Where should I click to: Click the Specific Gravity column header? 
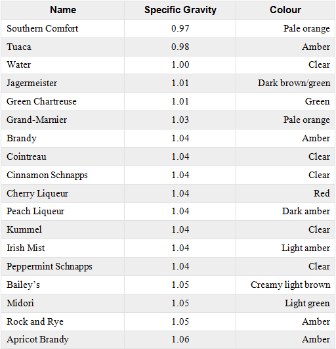(180, 10)
